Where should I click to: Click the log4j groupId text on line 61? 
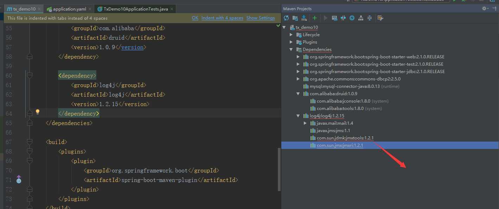[x=107, y=85]
